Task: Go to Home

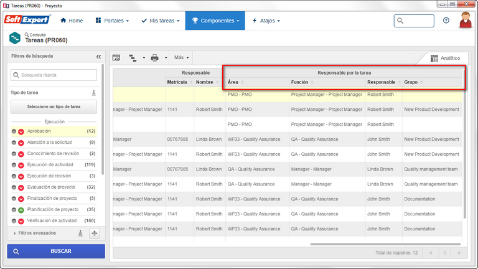Action: (x=72, y=21)
